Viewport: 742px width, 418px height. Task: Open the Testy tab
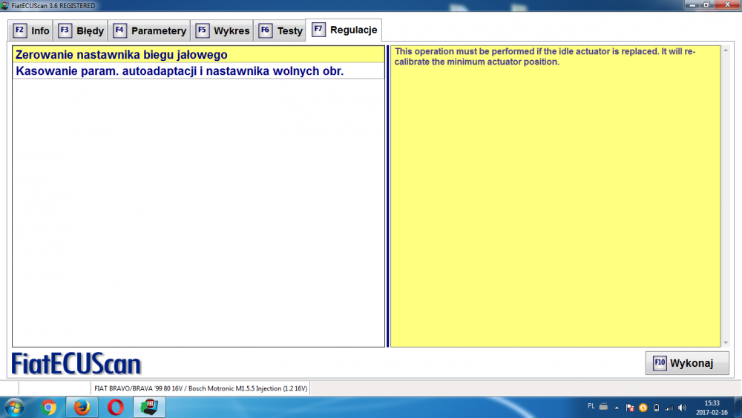pyautogui.click(x=280, y=30)
